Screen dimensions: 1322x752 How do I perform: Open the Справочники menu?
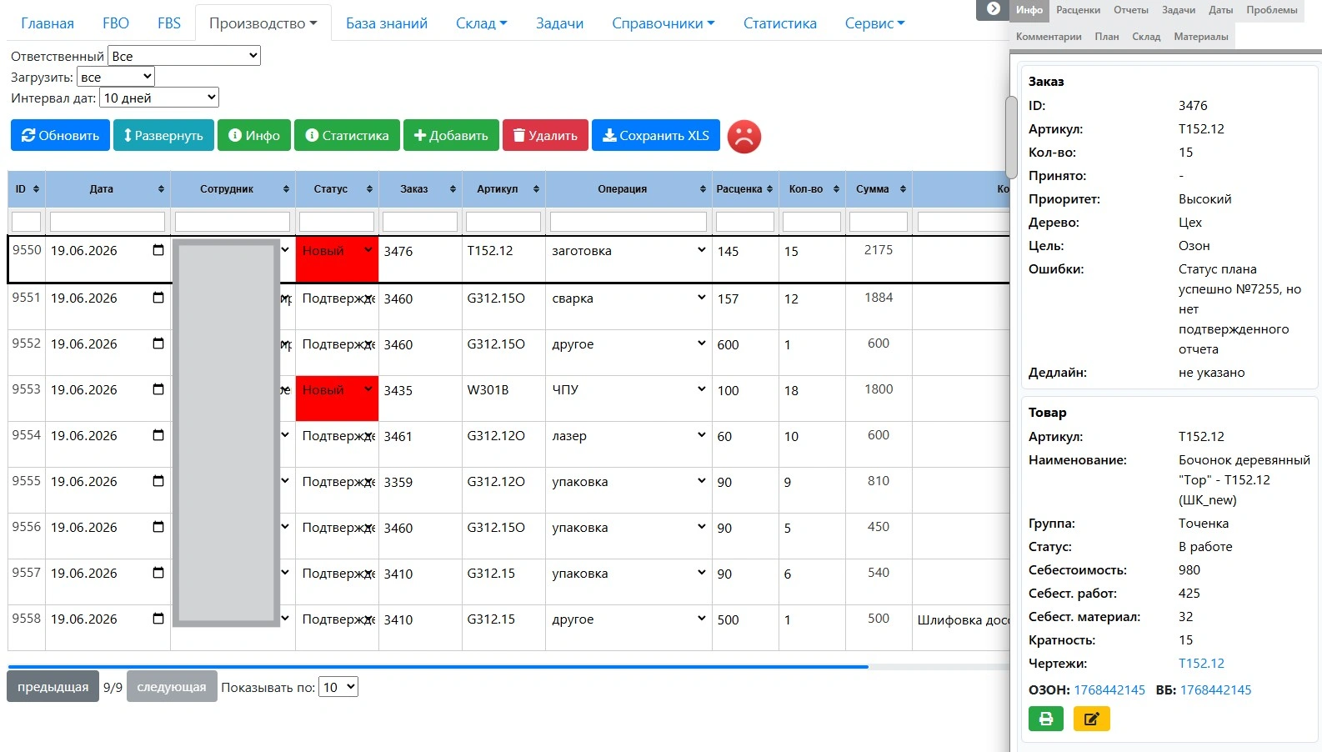click(x=664, y=23)
